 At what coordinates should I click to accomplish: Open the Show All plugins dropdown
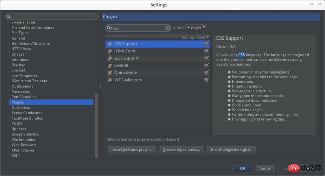pos(196,27)
